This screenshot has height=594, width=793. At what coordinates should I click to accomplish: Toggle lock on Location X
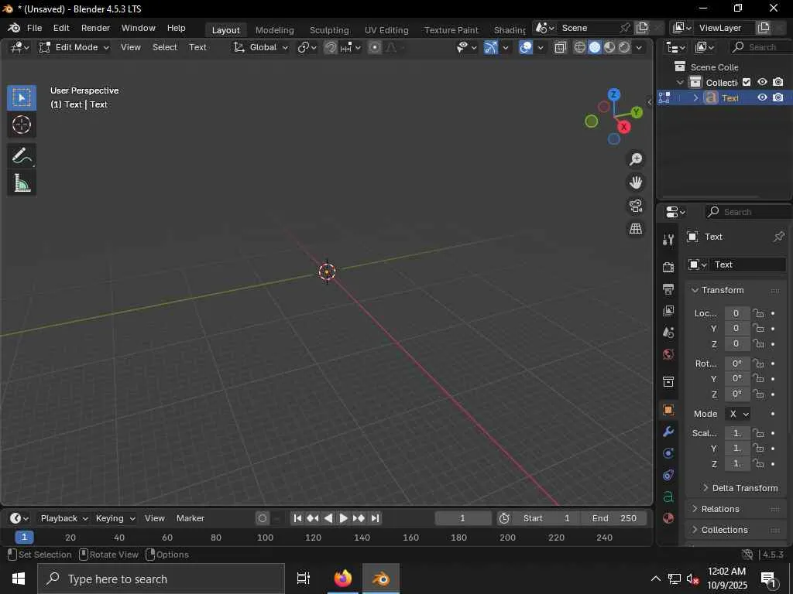(x=759, y=313)
